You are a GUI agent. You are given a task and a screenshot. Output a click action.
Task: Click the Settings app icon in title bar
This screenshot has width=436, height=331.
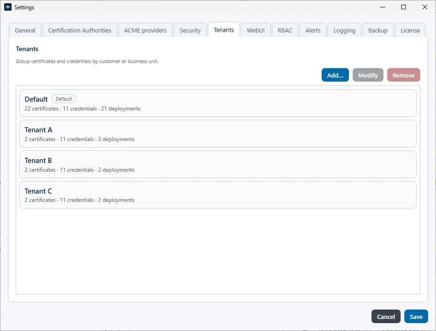point(8,7)
